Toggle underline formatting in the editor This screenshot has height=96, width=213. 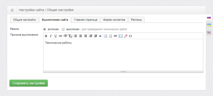point(56,36)
